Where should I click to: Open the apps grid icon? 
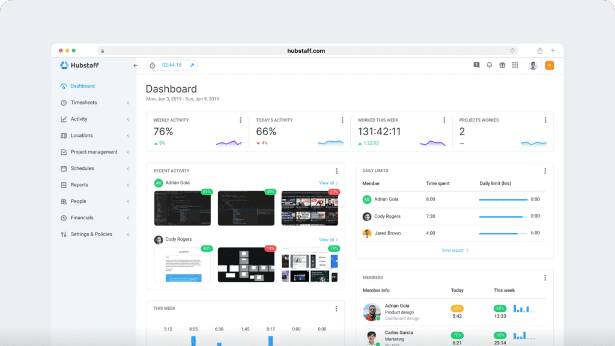click(x=515, y=64)
